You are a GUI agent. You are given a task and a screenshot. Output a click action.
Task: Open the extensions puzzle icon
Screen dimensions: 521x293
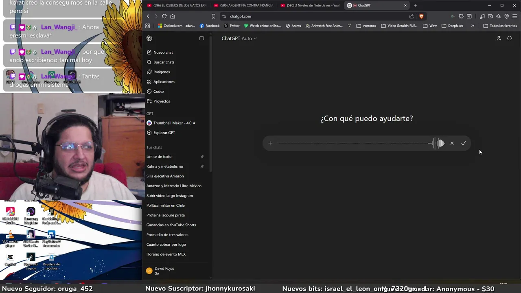click(x=461, y=16)
